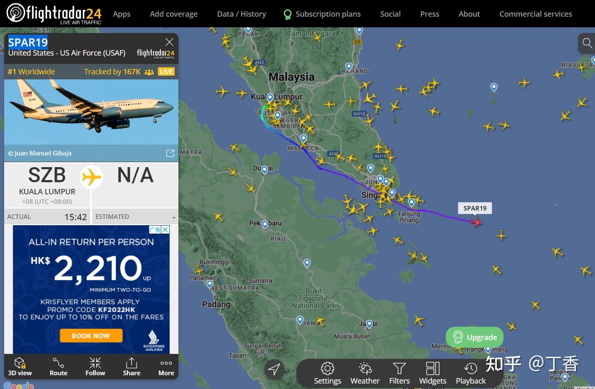Viewport: 595px width, 389px height.
Task: Center map on my location arrow
Action: 274,369
